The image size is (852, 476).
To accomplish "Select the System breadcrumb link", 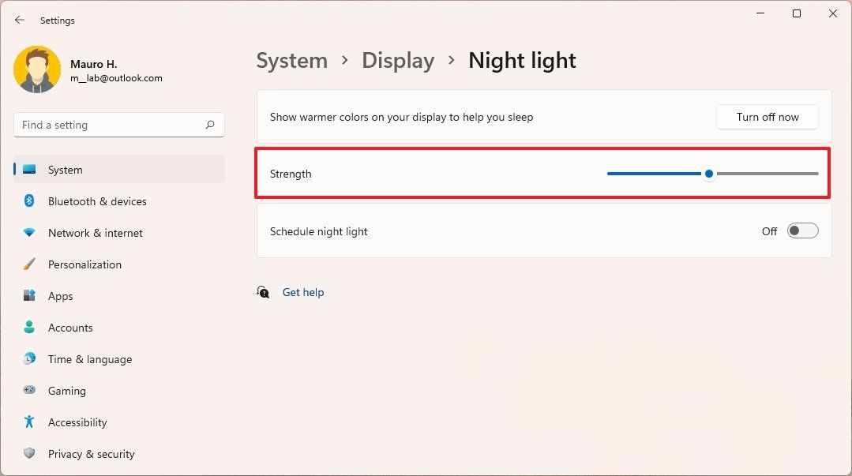I will click(291, 60).
